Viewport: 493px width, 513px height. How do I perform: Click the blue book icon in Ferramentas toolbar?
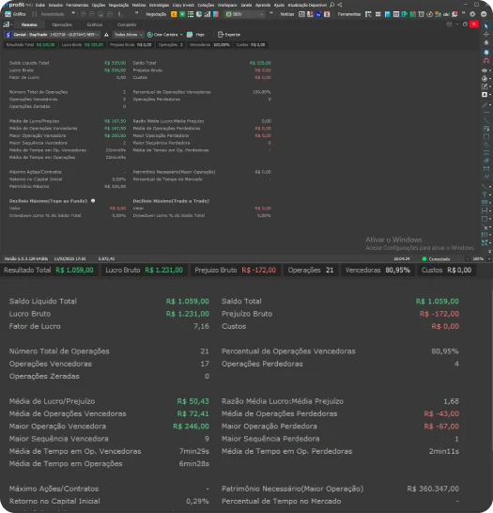click(387, 14)
